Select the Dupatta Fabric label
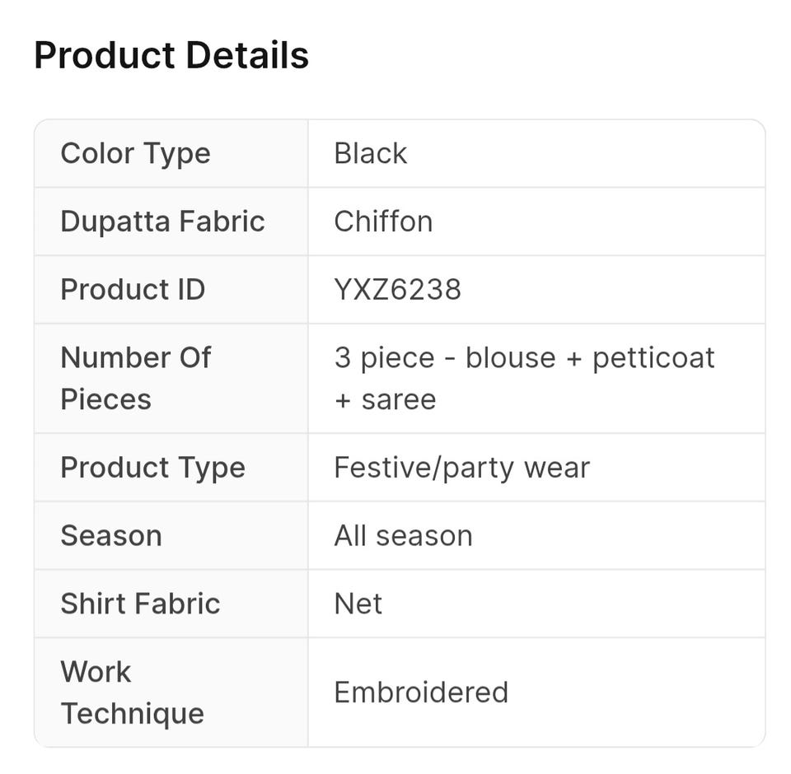 162,221
